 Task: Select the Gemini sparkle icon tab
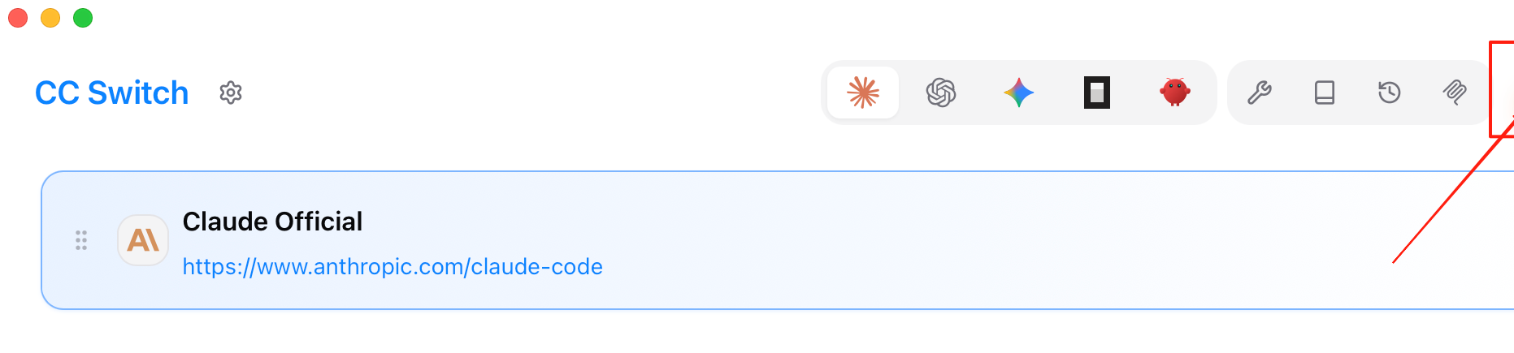tap(1018, 93)
